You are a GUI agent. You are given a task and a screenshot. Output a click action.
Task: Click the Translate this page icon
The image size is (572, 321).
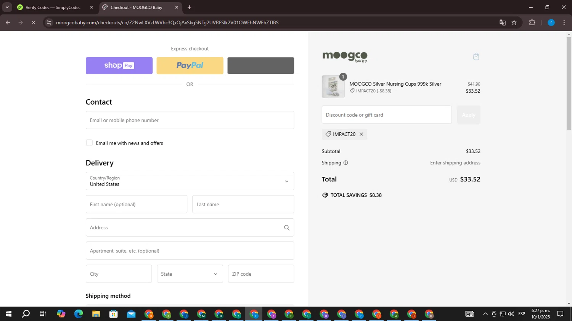pos(503,23)
